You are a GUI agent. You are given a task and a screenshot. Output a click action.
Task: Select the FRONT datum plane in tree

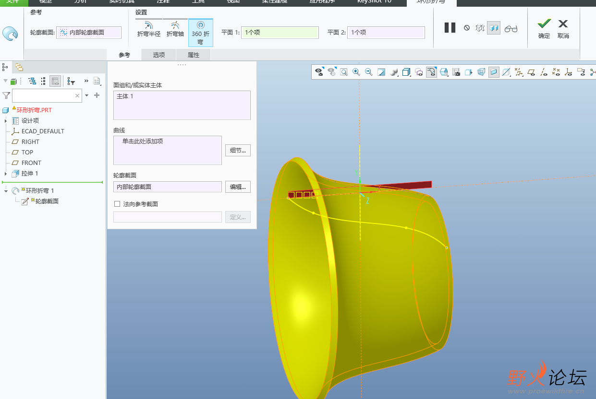coord(31,163)
